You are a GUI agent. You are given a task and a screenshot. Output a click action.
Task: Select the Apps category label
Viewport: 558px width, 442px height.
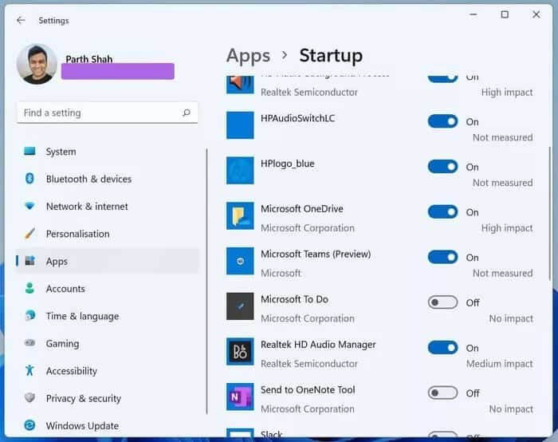[x=57, y=262]
